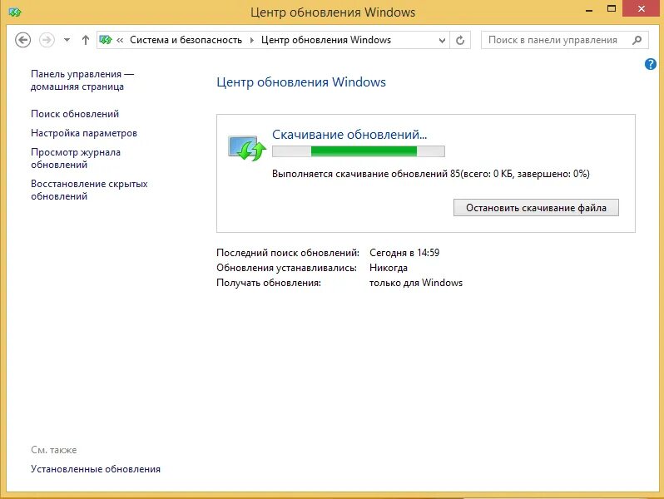
Task: Click Остановить скачивание файла button
Action: click(536, 208)
